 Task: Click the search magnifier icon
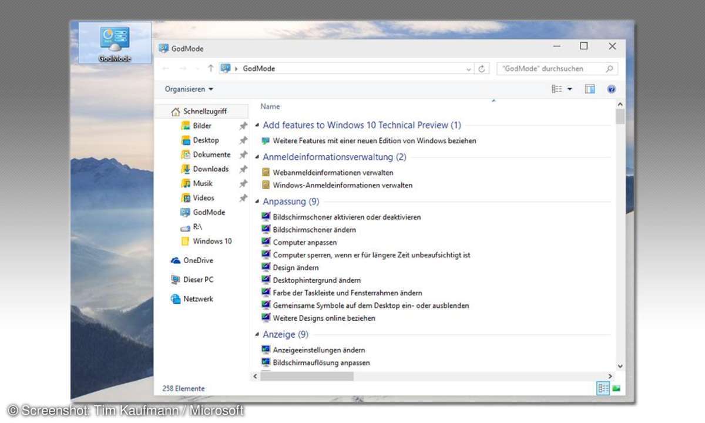tap(609, 69)
